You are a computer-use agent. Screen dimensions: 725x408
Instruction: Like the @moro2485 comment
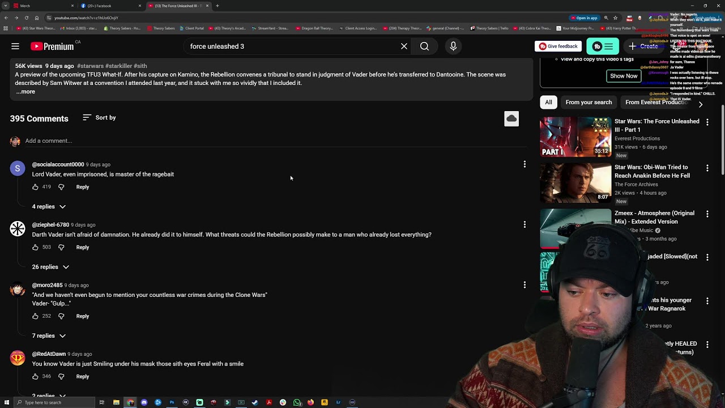coord(35,316)
